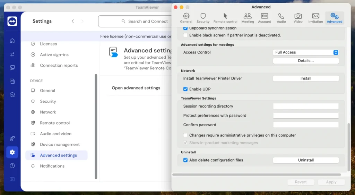Image resolution: width=355 pixels, height=195 pixels.
Task: Install the TeamViewer Printer Driver
Action: tap(306, 78)
